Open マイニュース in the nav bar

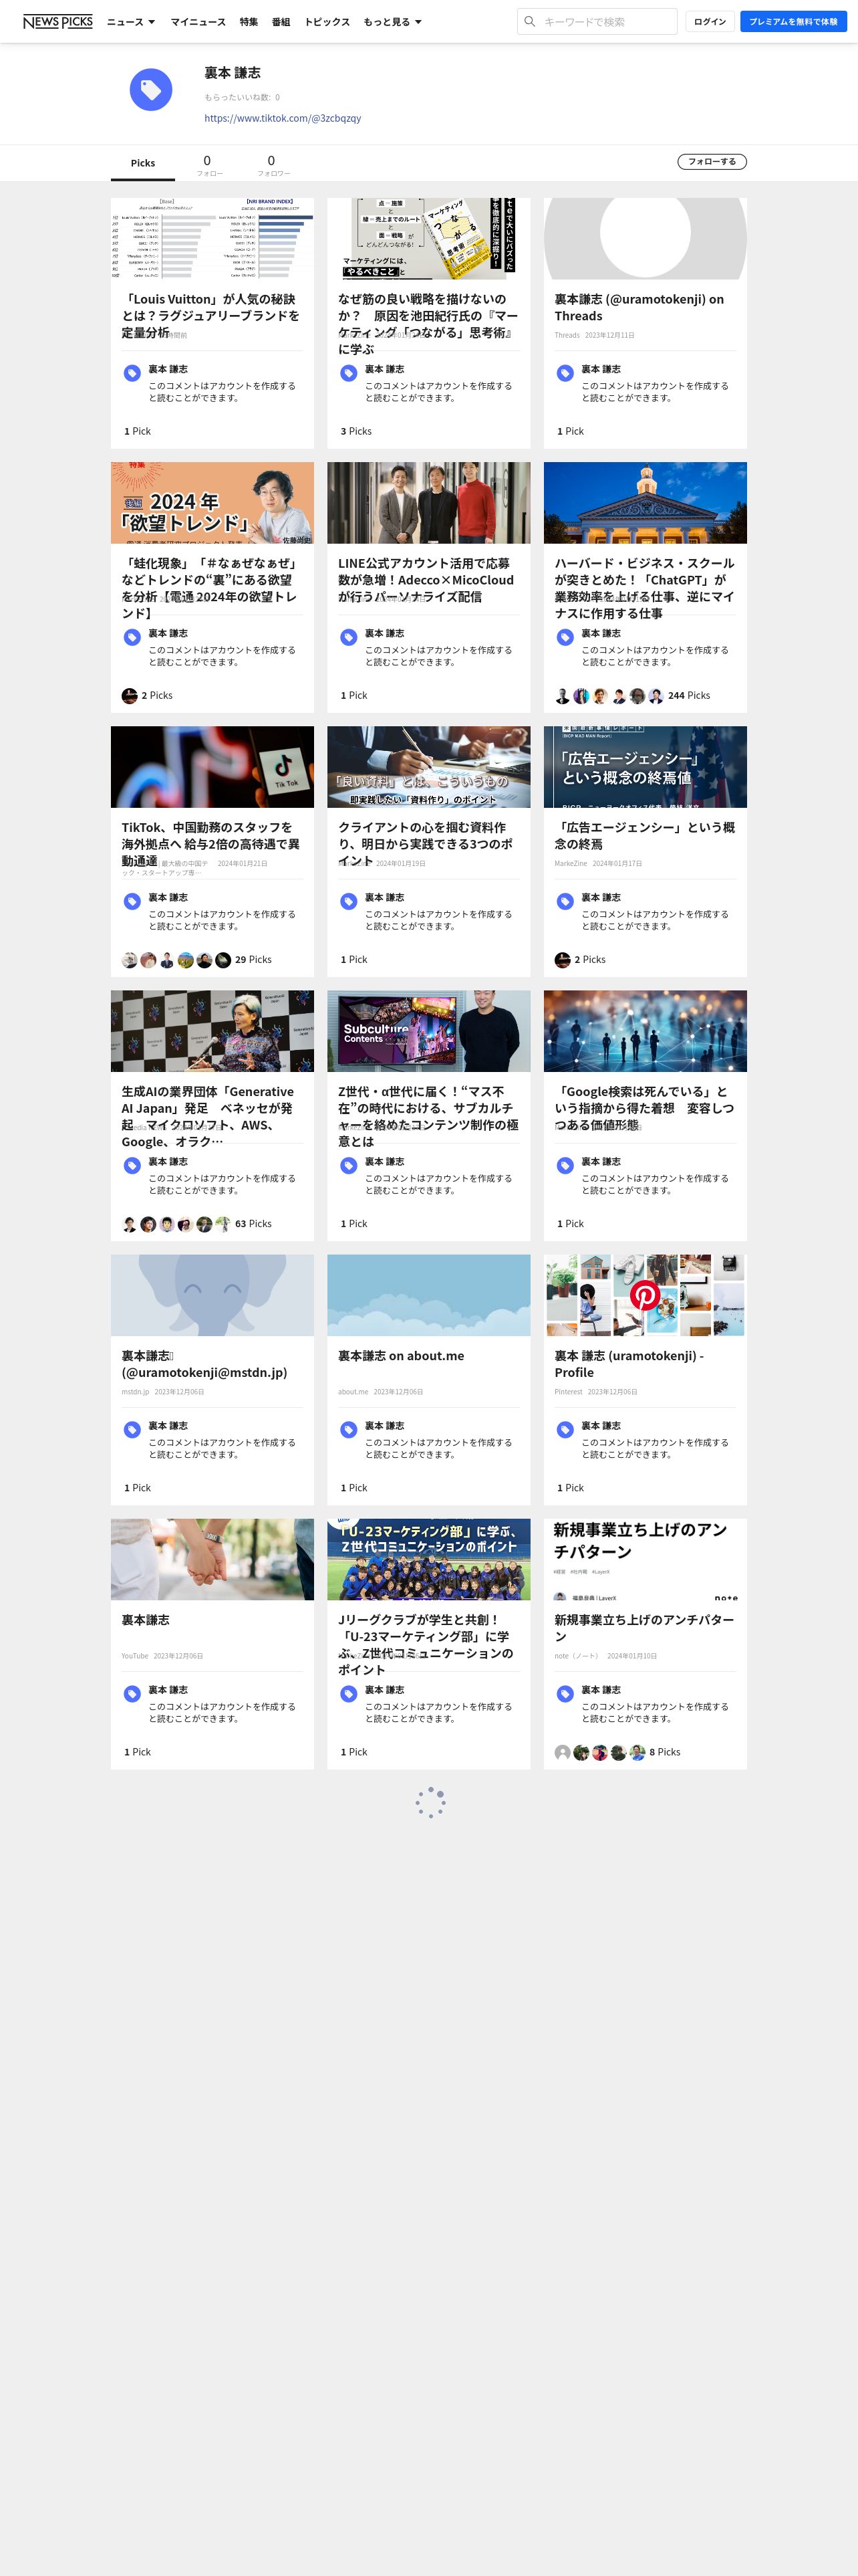pyautogui.click(x=198, y=21)
